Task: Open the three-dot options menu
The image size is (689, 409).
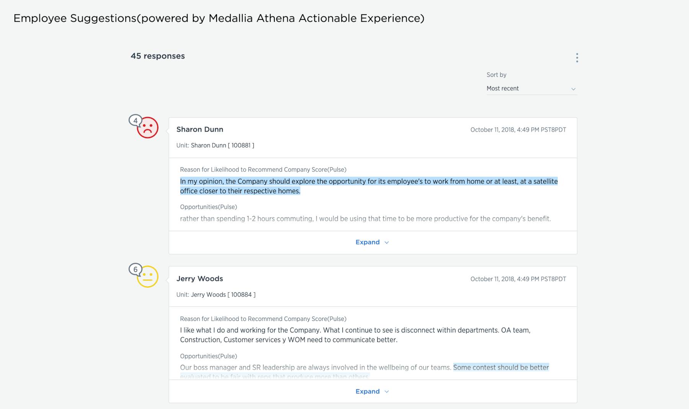Action: 577,58
